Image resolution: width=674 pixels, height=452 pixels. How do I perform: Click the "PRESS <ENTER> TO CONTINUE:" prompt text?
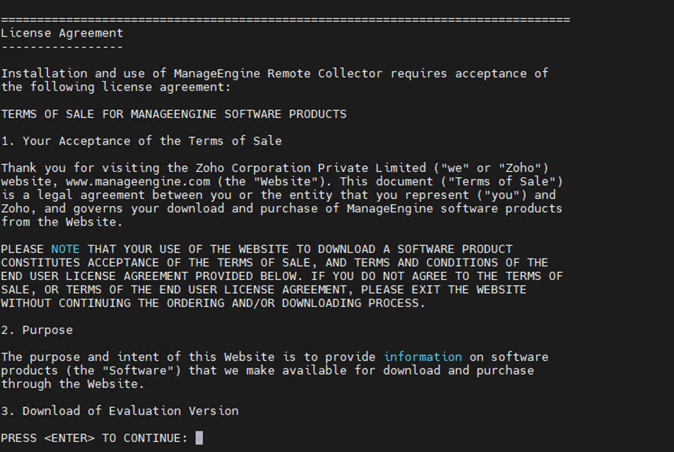94,438
